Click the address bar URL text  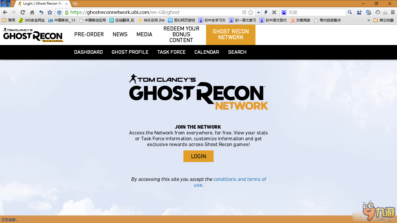(125, 12)
